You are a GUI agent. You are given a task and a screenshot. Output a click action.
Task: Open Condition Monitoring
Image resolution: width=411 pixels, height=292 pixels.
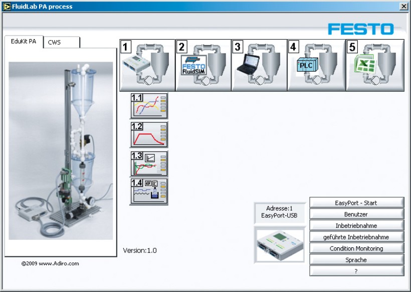coord(357,248)
